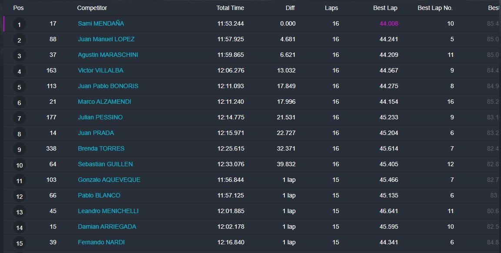The image size is (501, 253).
Task: Open Sami MENDAÑA competitor link
Action: pos(101,23)
